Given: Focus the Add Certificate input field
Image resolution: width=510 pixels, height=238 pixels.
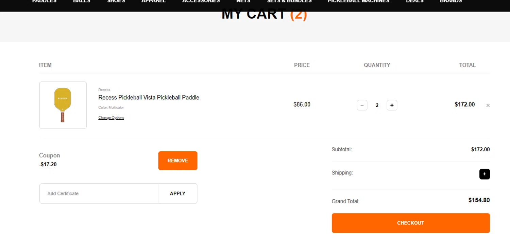Looking at the screenshot, I should 99,193.
